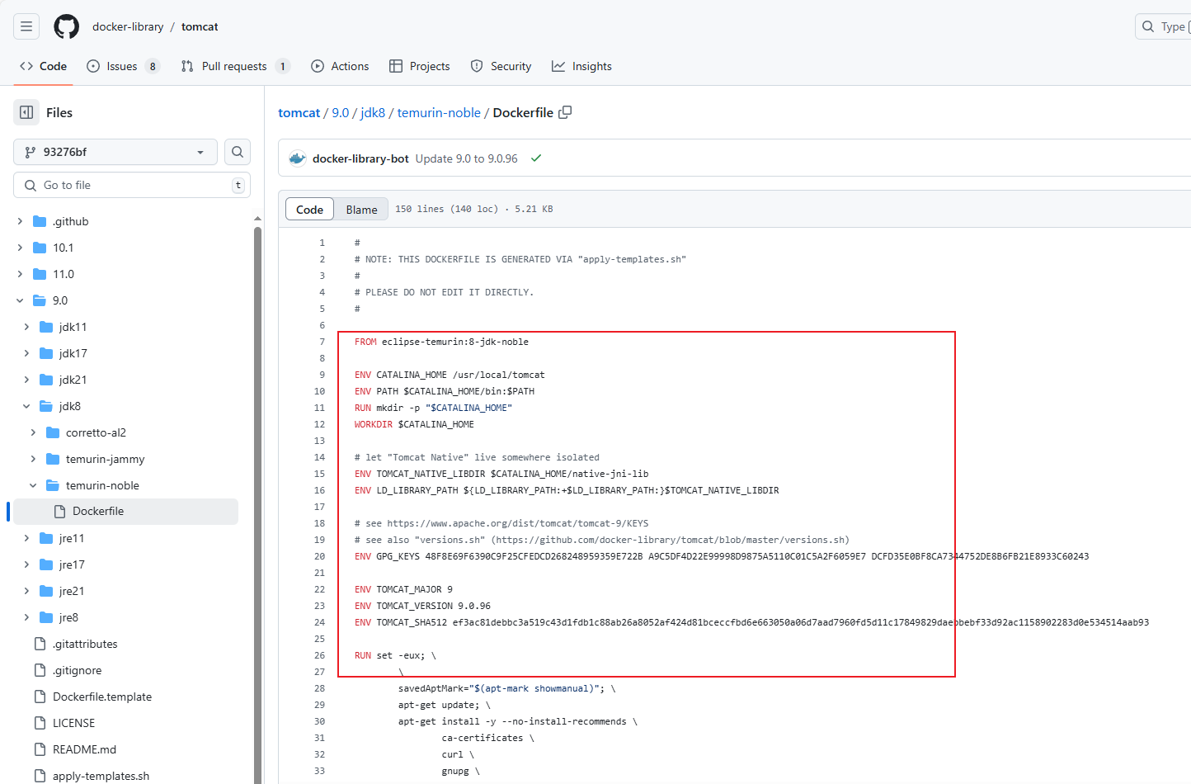The image size is (1191, 784).
Task: Expand the jre8 folder
Action: coord(26,617)
